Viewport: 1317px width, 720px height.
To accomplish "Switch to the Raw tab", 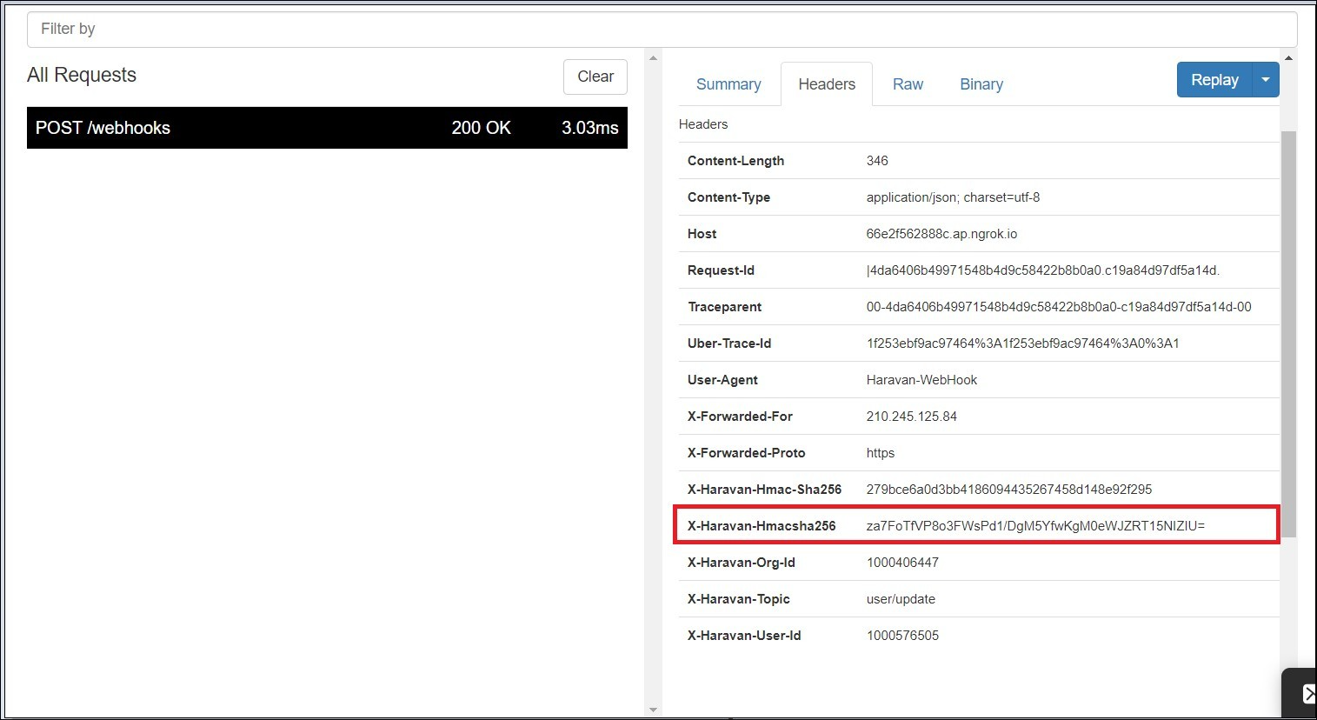I will click(908, 83).
